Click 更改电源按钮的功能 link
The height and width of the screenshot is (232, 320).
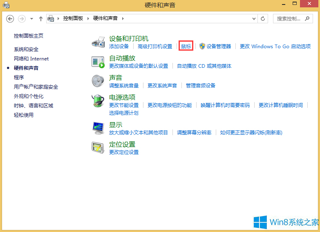click(170, 105)
